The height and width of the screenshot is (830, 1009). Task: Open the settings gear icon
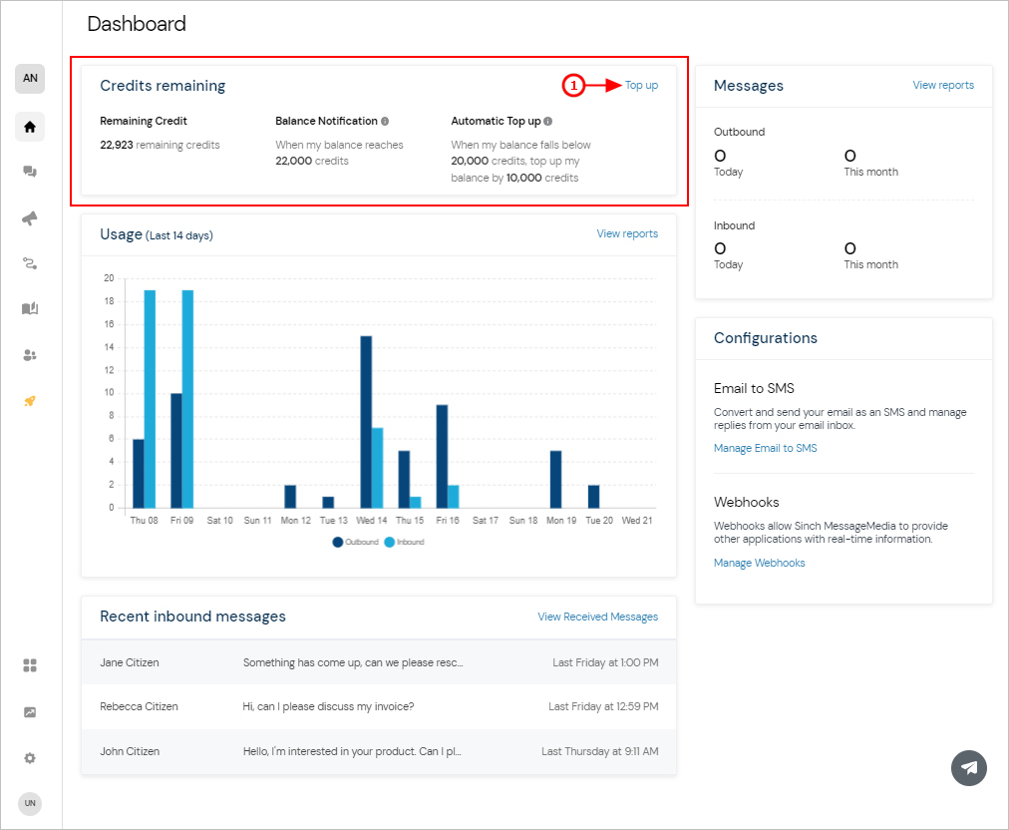click(x=30, y=758)
